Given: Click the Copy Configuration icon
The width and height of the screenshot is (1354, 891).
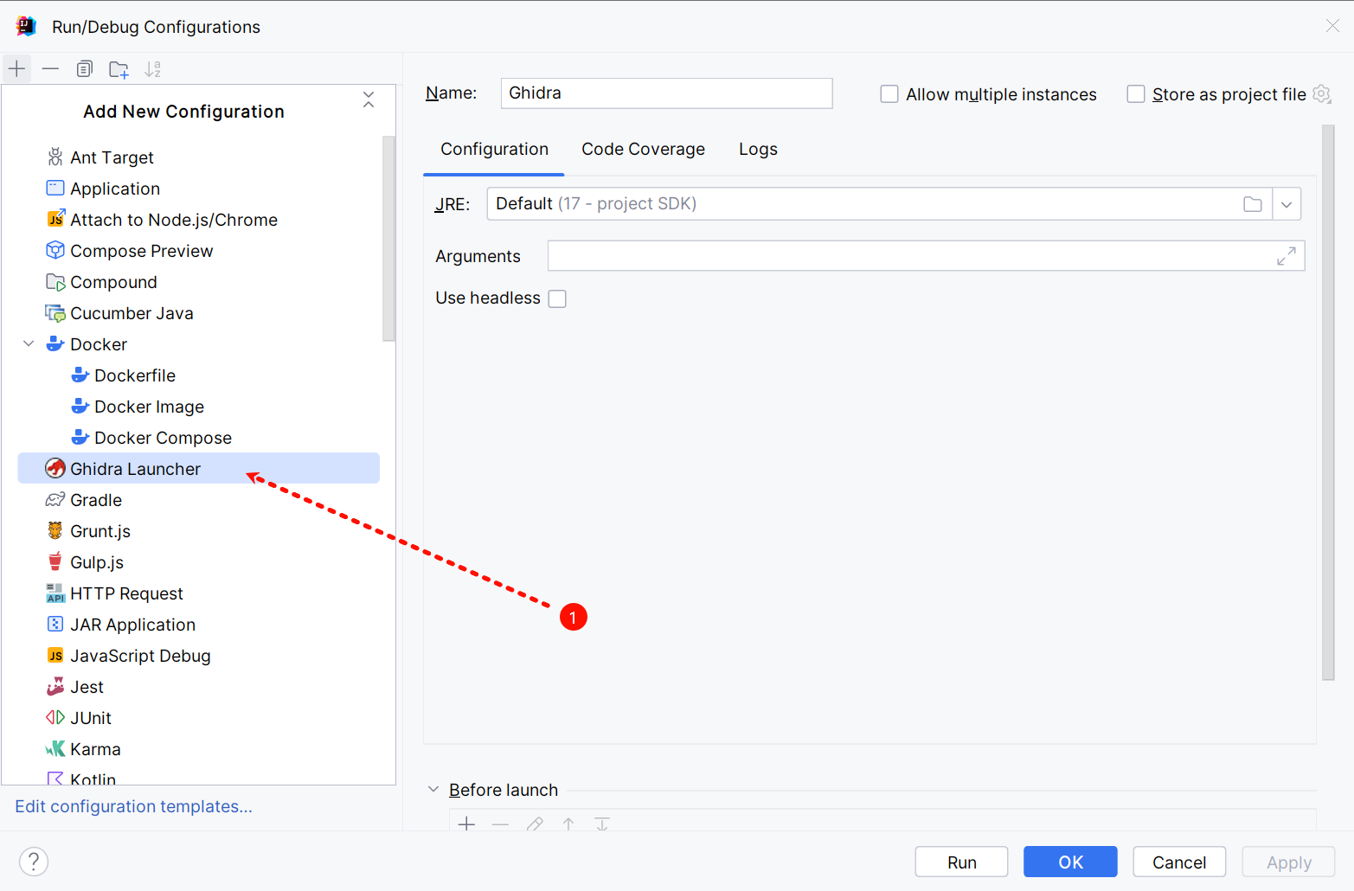Looking at the screenshot, I should click(84, 69).
